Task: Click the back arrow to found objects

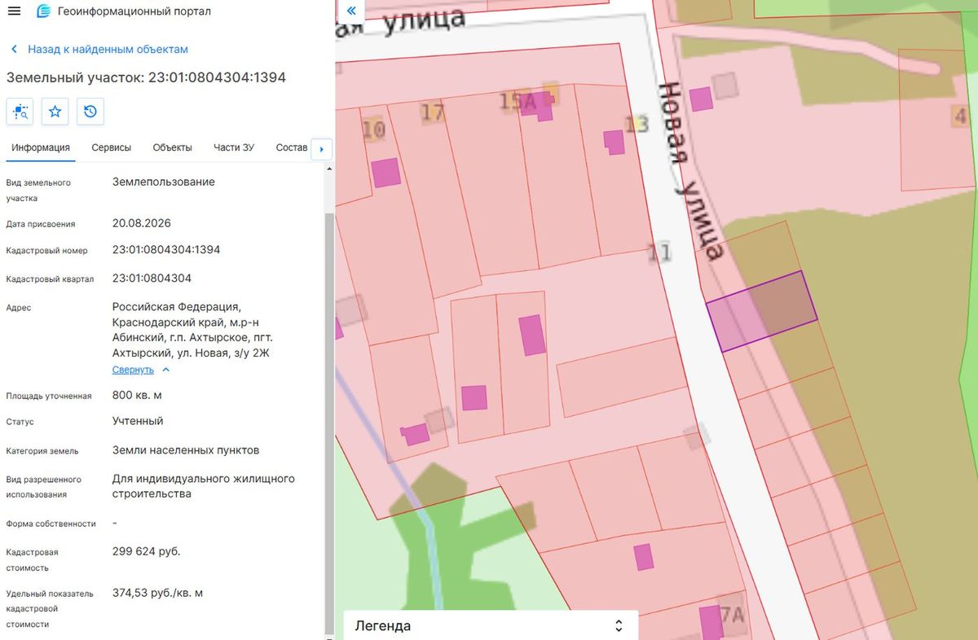Action: coord(14,49)
